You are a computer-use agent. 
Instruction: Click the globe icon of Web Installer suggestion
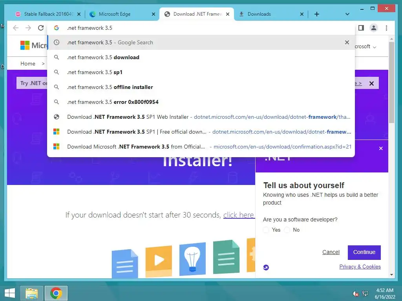(57, 117)
